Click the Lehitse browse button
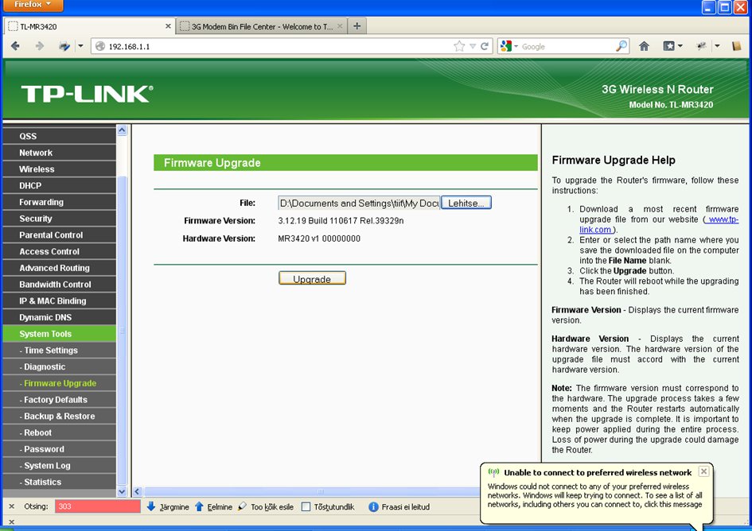This screenshot has width=752, height=531. click(x=466, y=203)
